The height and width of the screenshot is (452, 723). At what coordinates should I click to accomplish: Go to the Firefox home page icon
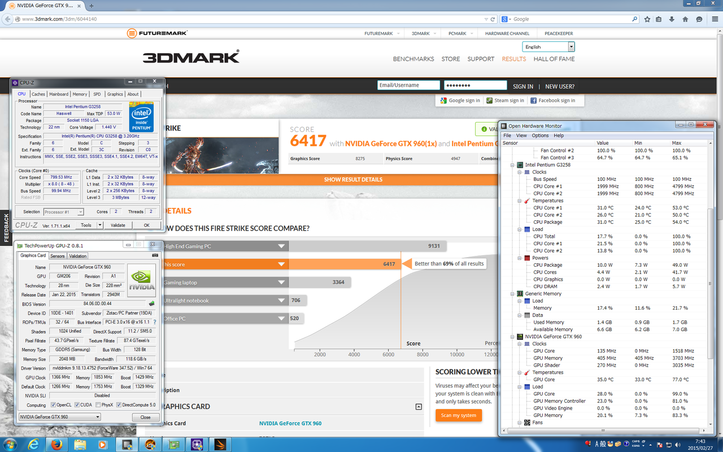[685, 19]
